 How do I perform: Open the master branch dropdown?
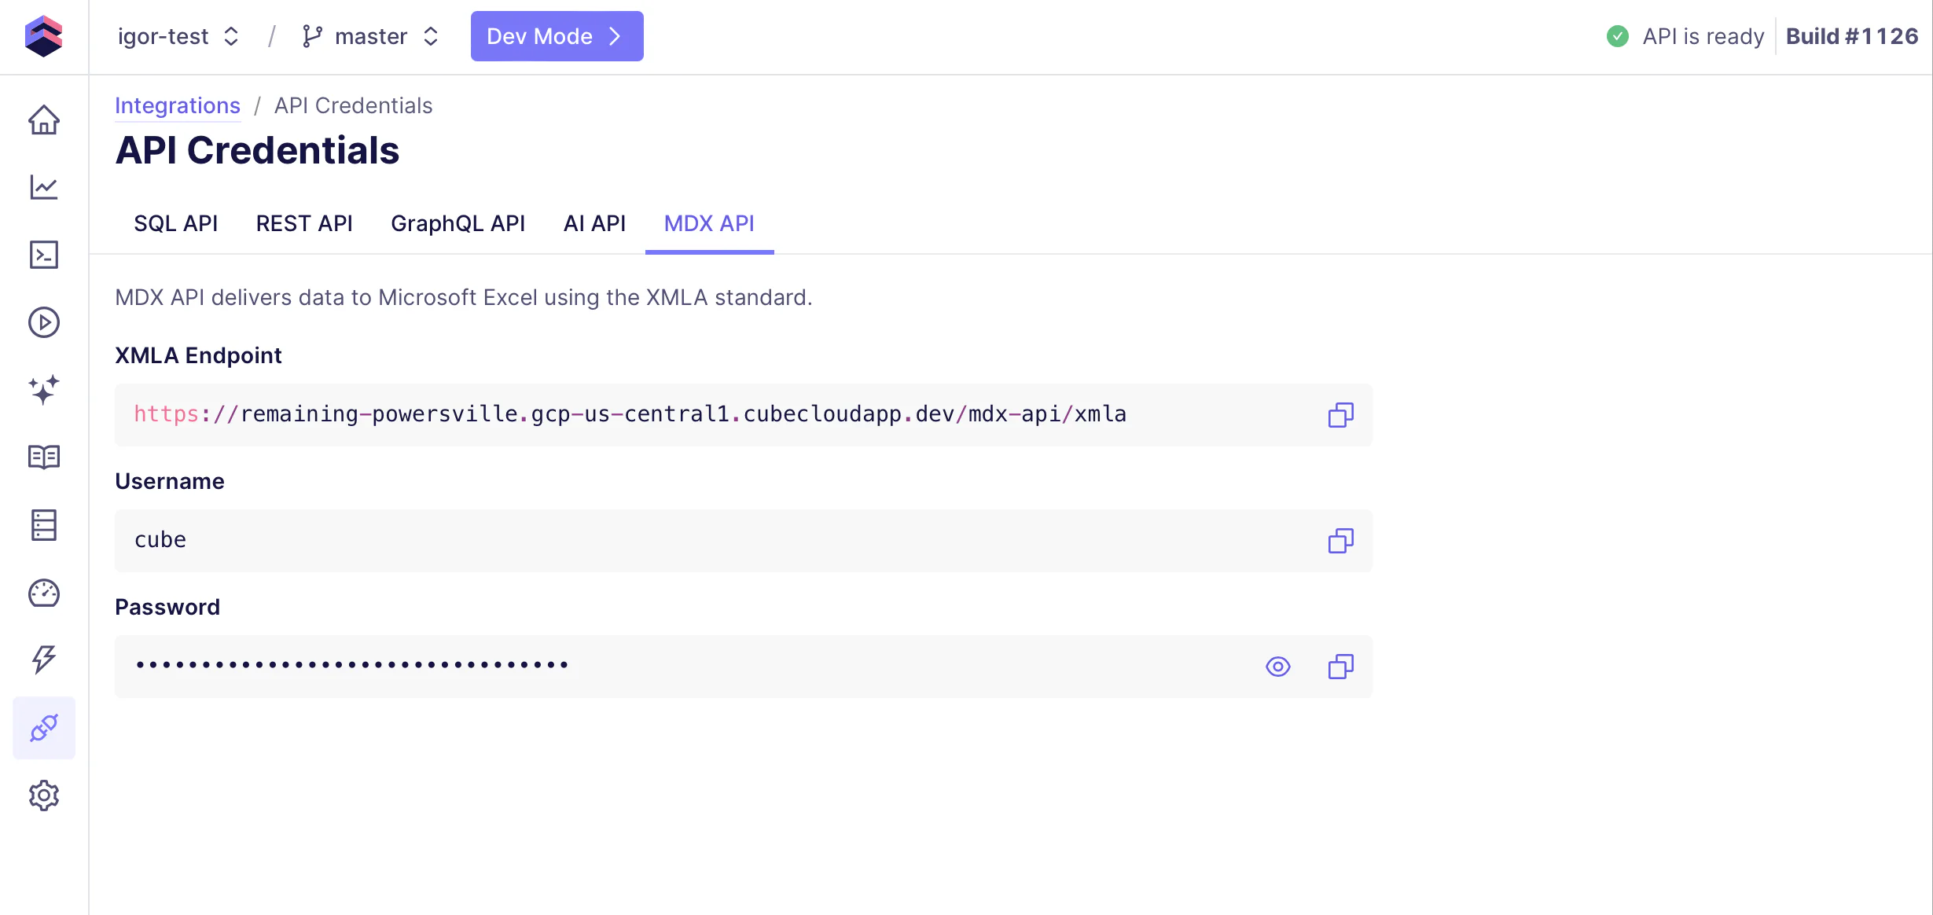coord(370,36)
